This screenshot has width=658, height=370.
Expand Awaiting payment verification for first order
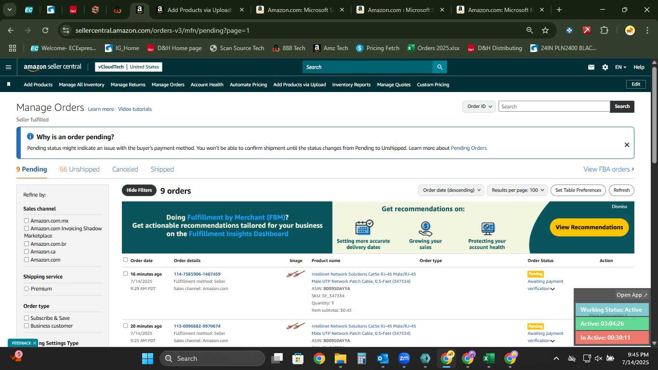[553, 289]
